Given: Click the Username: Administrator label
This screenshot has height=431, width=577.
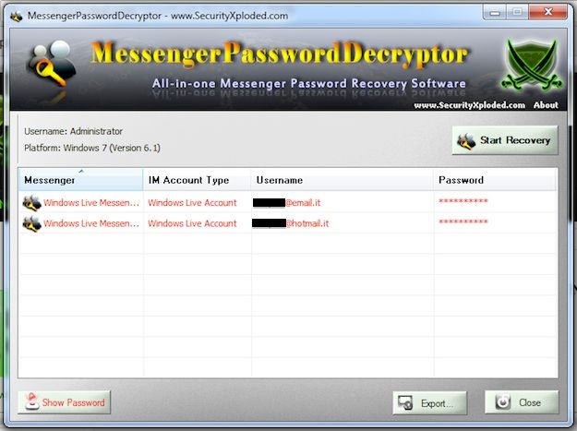Looking at the screenshot, I should point(73,131).
